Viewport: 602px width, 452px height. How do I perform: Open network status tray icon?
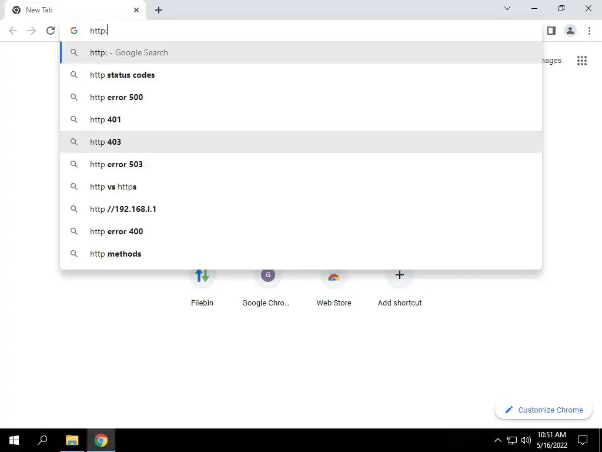tap(512, 440)
